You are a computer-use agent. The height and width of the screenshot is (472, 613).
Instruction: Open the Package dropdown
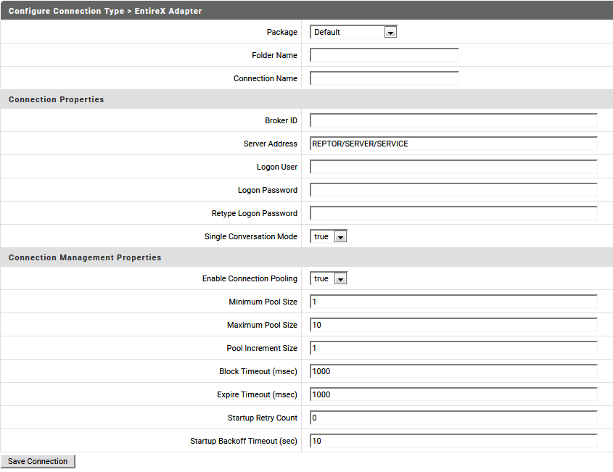(390, 32)
